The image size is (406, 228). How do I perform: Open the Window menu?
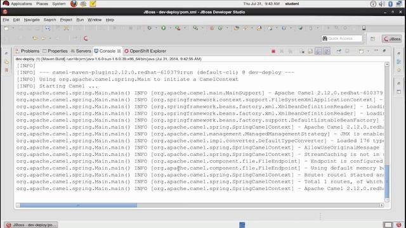[95, 20]
